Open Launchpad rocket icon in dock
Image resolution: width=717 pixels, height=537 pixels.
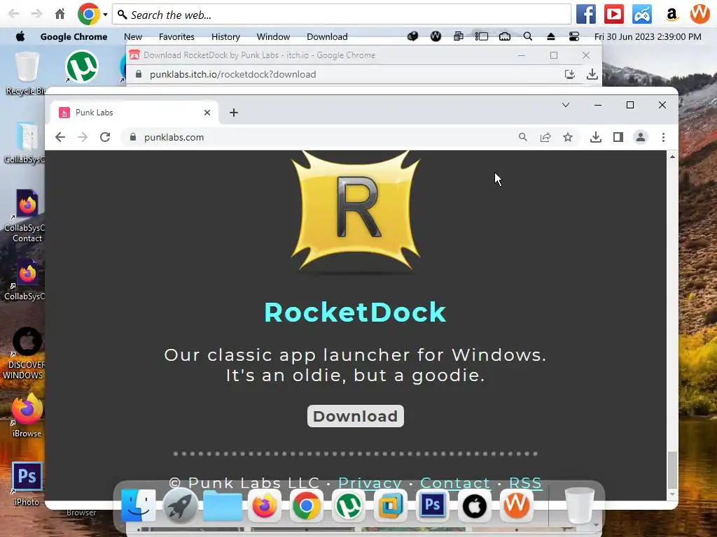[180, 506]
